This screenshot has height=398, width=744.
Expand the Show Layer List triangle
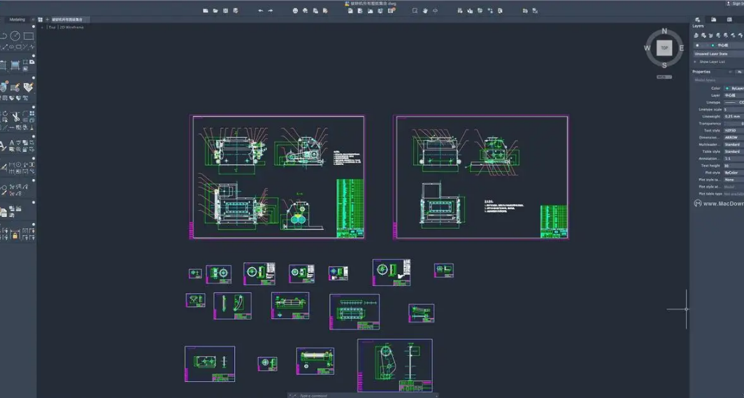tap(696, 62)
